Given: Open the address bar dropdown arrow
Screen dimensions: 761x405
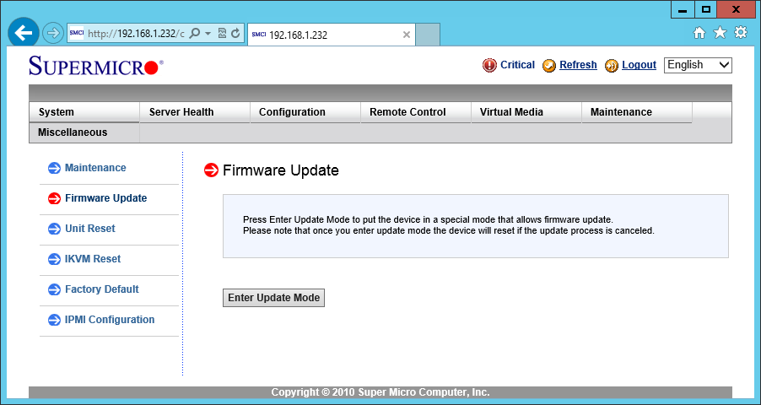Looking at the screenshot, I should (x=208, y=34).
